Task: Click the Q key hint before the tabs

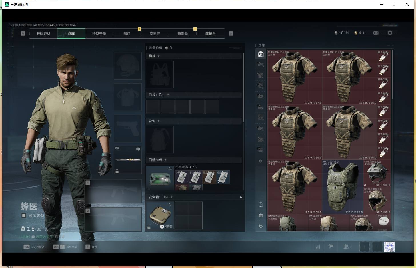Action: click(23, 33)
